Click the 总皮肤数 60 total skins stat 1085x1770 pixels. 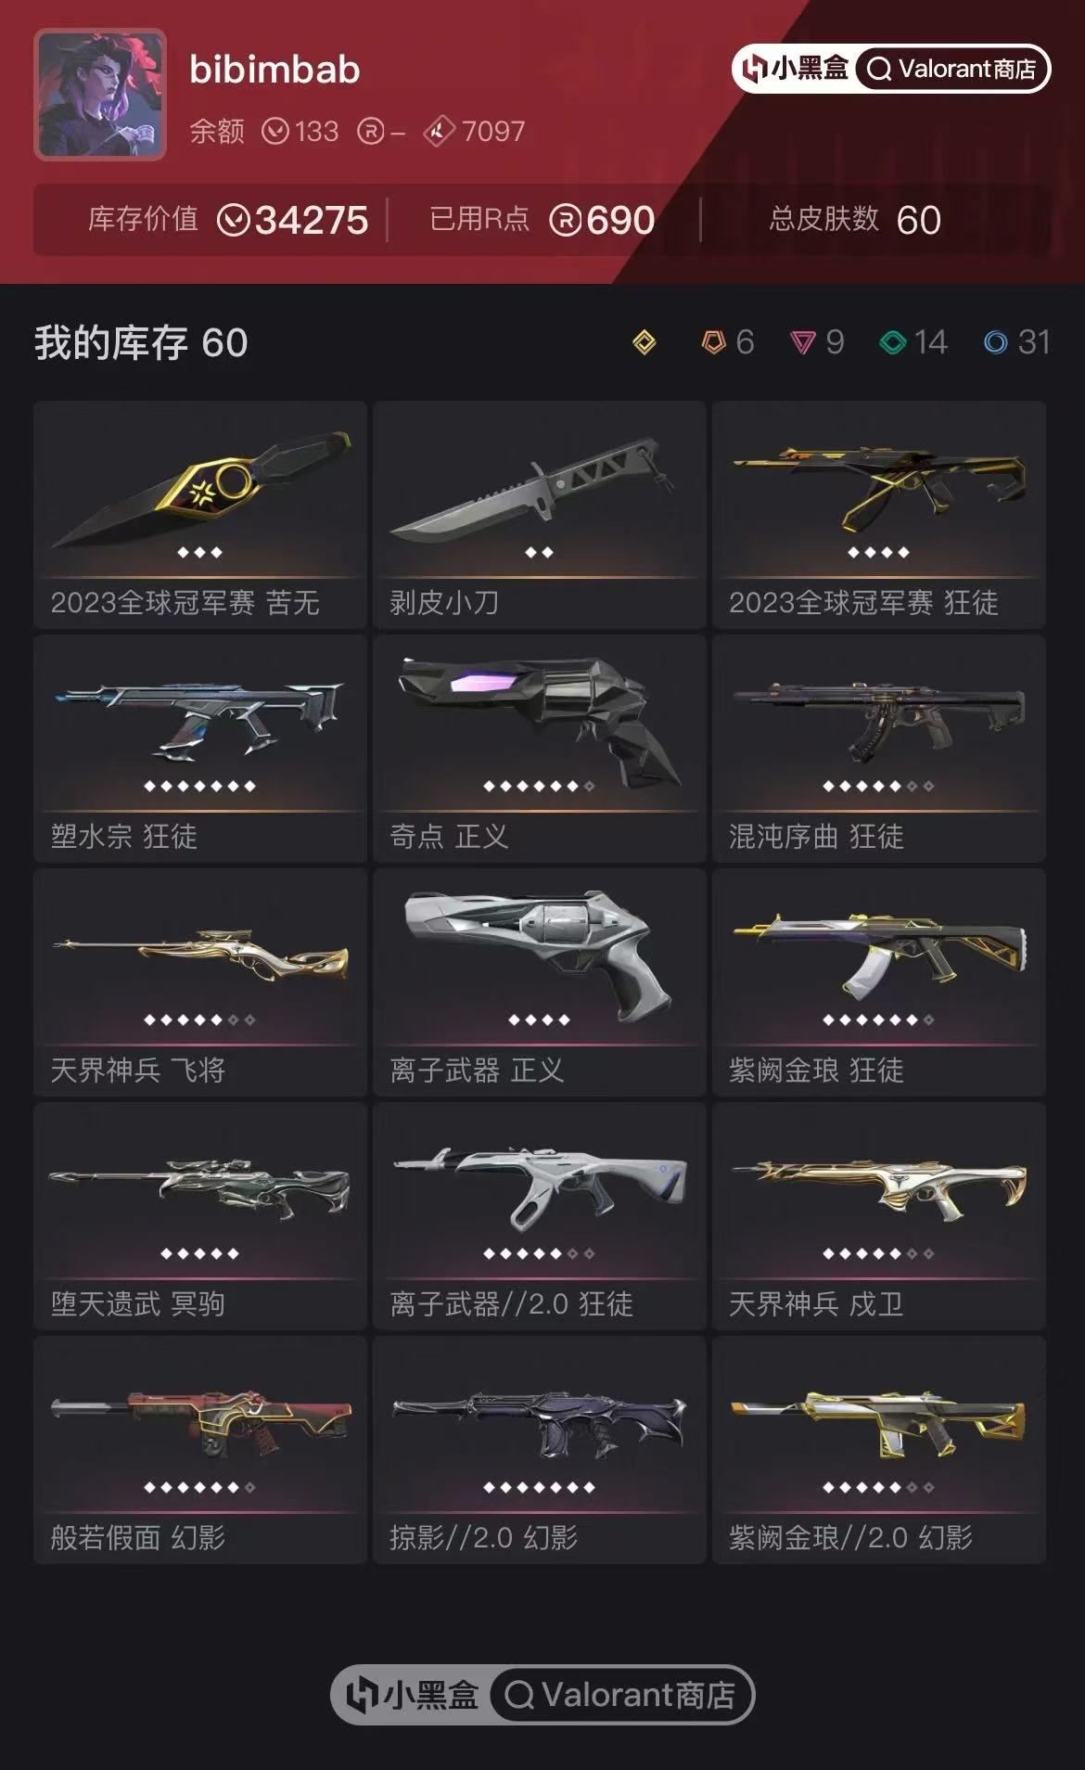855,220
